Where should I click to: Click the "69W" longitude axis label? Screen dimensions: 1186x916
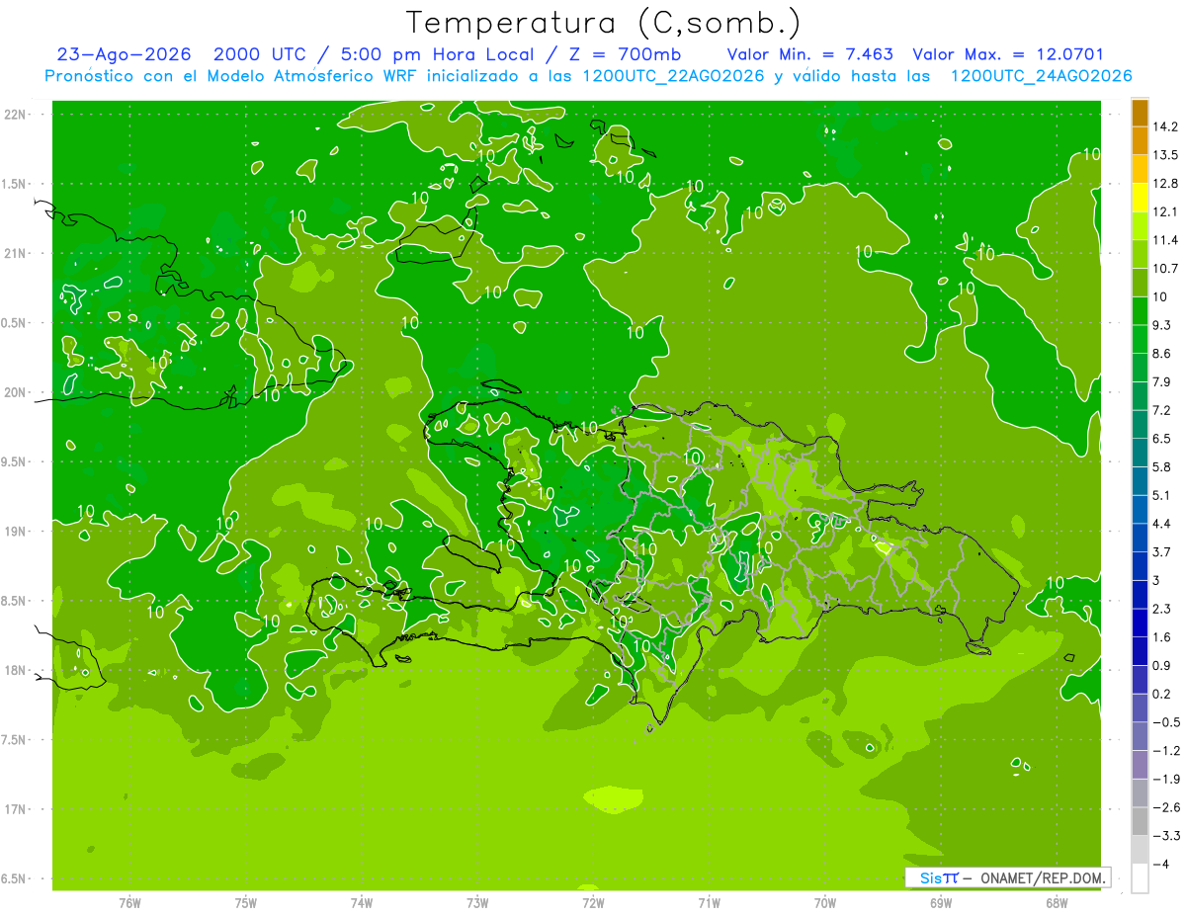click(940, 903)
